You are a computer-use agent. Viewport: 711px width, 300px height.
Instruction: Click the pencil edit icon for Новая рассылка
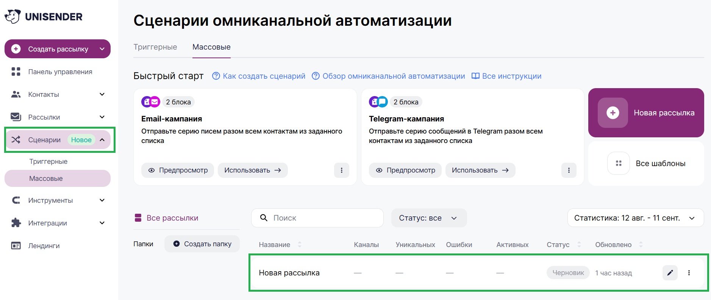670,273
